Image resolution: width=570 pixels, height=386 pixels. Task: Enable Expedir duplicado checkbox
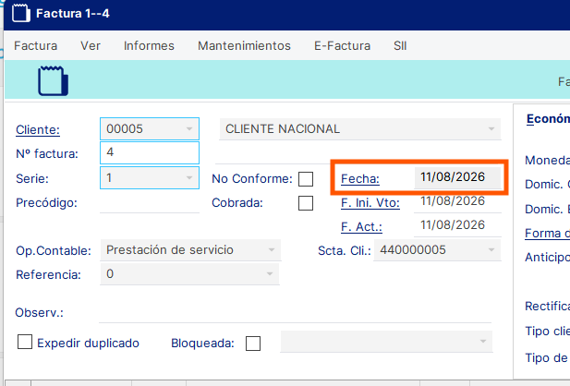(x=25, y=342)
